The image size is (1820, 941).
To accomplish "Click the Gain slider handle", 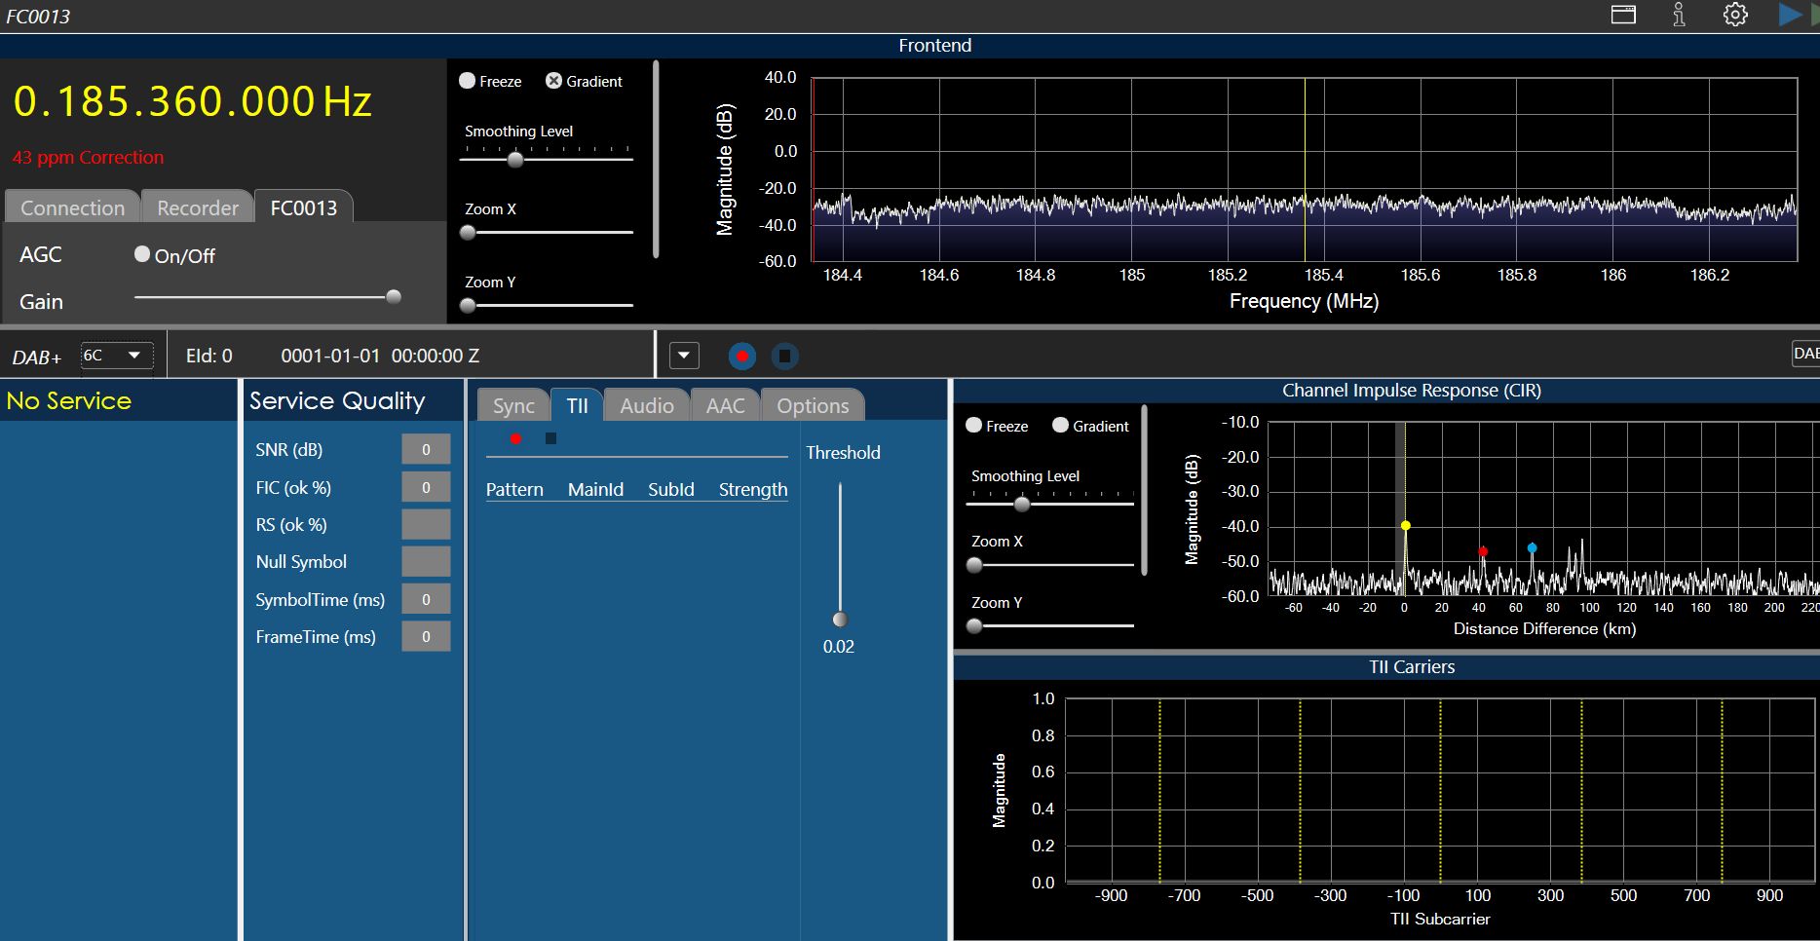I will pyautogui.click(x=394, y=297).
